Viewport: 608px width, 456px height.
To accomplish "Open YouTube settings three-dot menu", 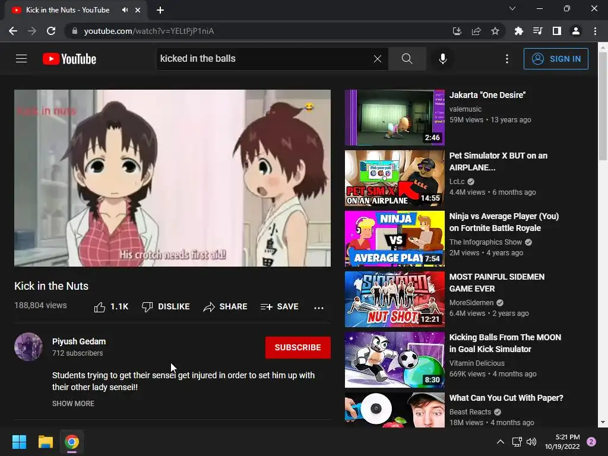I will tap(507, 59).
